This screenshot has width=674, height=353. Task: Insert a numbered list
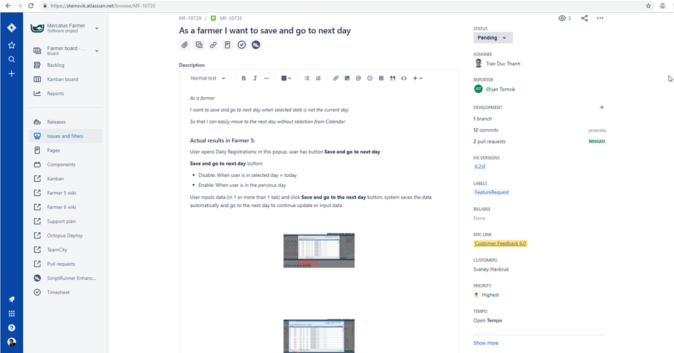tap(318, 78)
